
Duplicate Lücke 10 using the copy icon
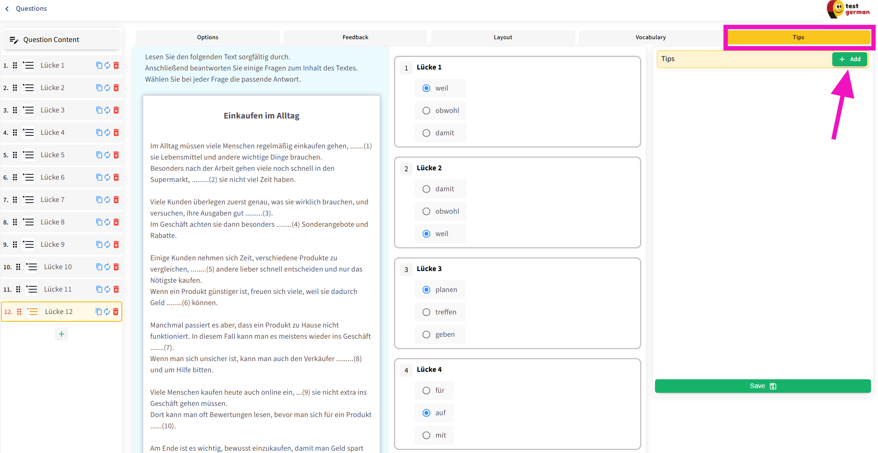point(99,267)
